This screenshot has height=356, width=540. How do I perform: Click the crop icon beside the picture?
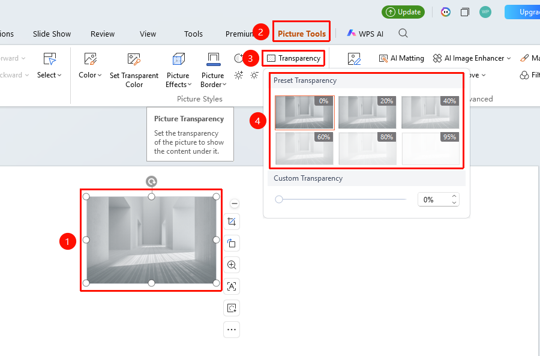click(232, 222)
